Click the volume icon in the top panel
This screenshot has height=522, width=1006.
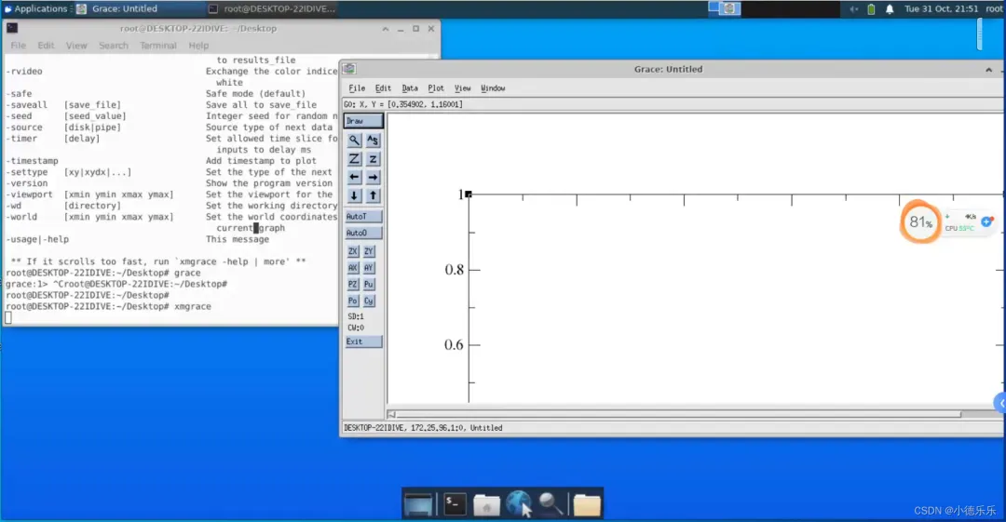[853, 9]
